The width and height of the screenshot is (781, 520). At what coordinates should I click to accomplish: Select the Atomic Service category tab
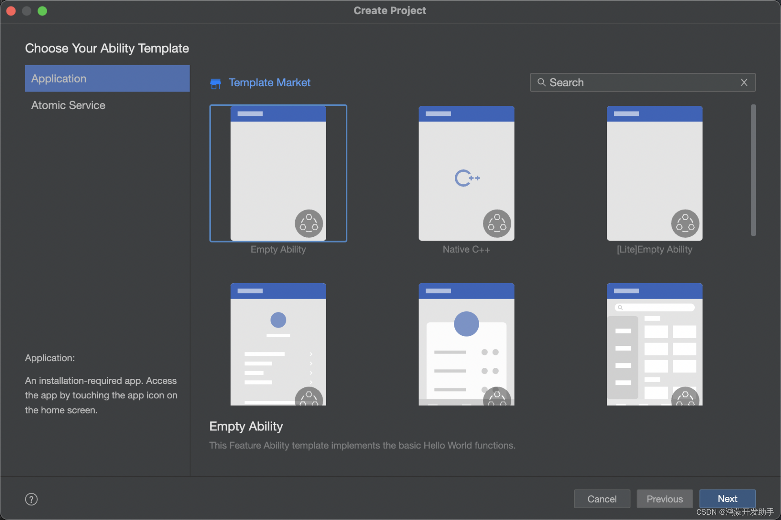pos(68,105)
